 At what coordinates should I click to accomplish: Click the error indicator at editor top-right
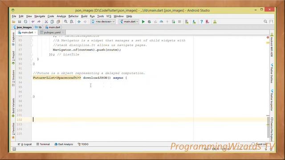pos(268,37)
